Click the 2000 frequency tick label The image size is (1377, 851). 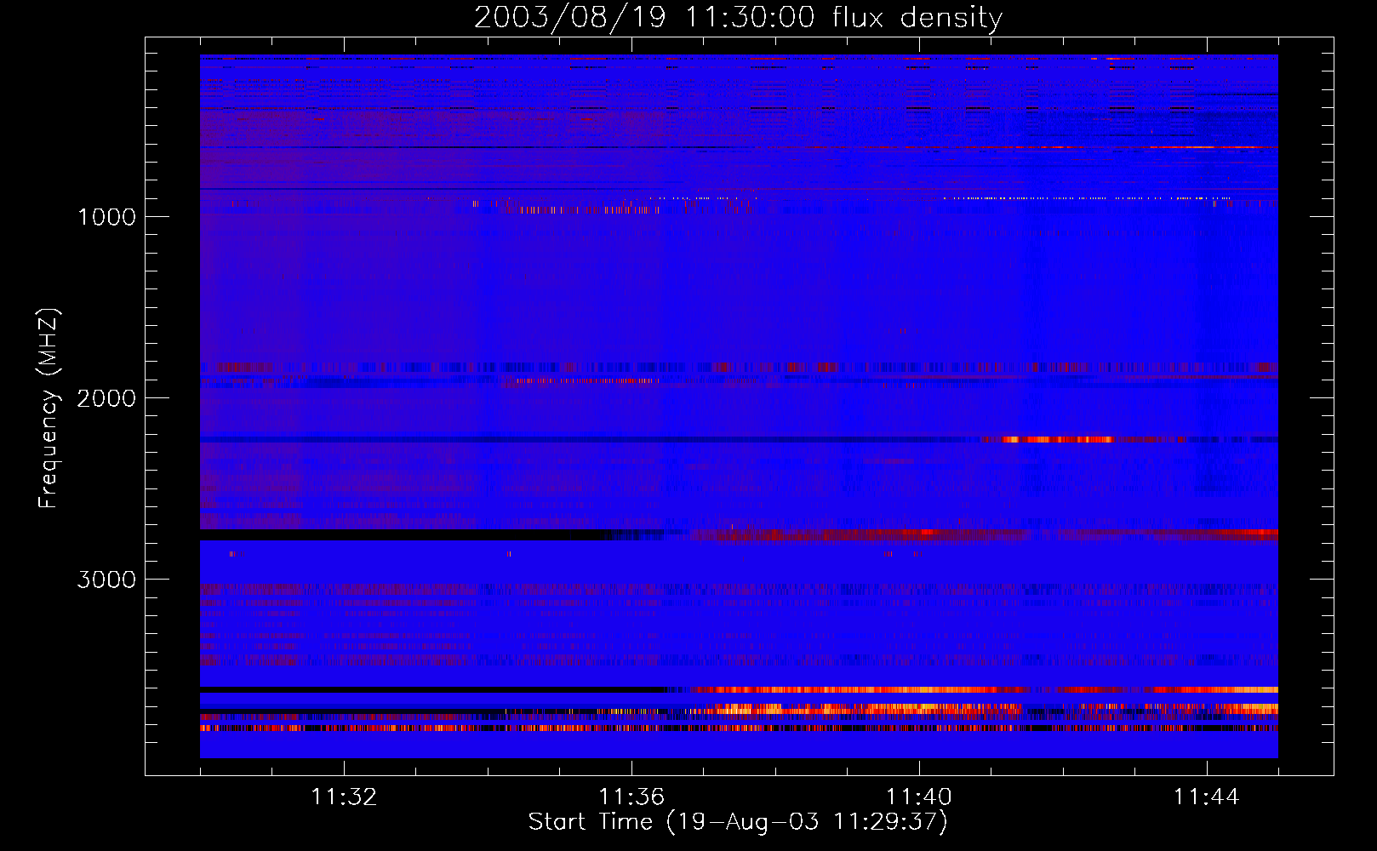tap(106, 398)
